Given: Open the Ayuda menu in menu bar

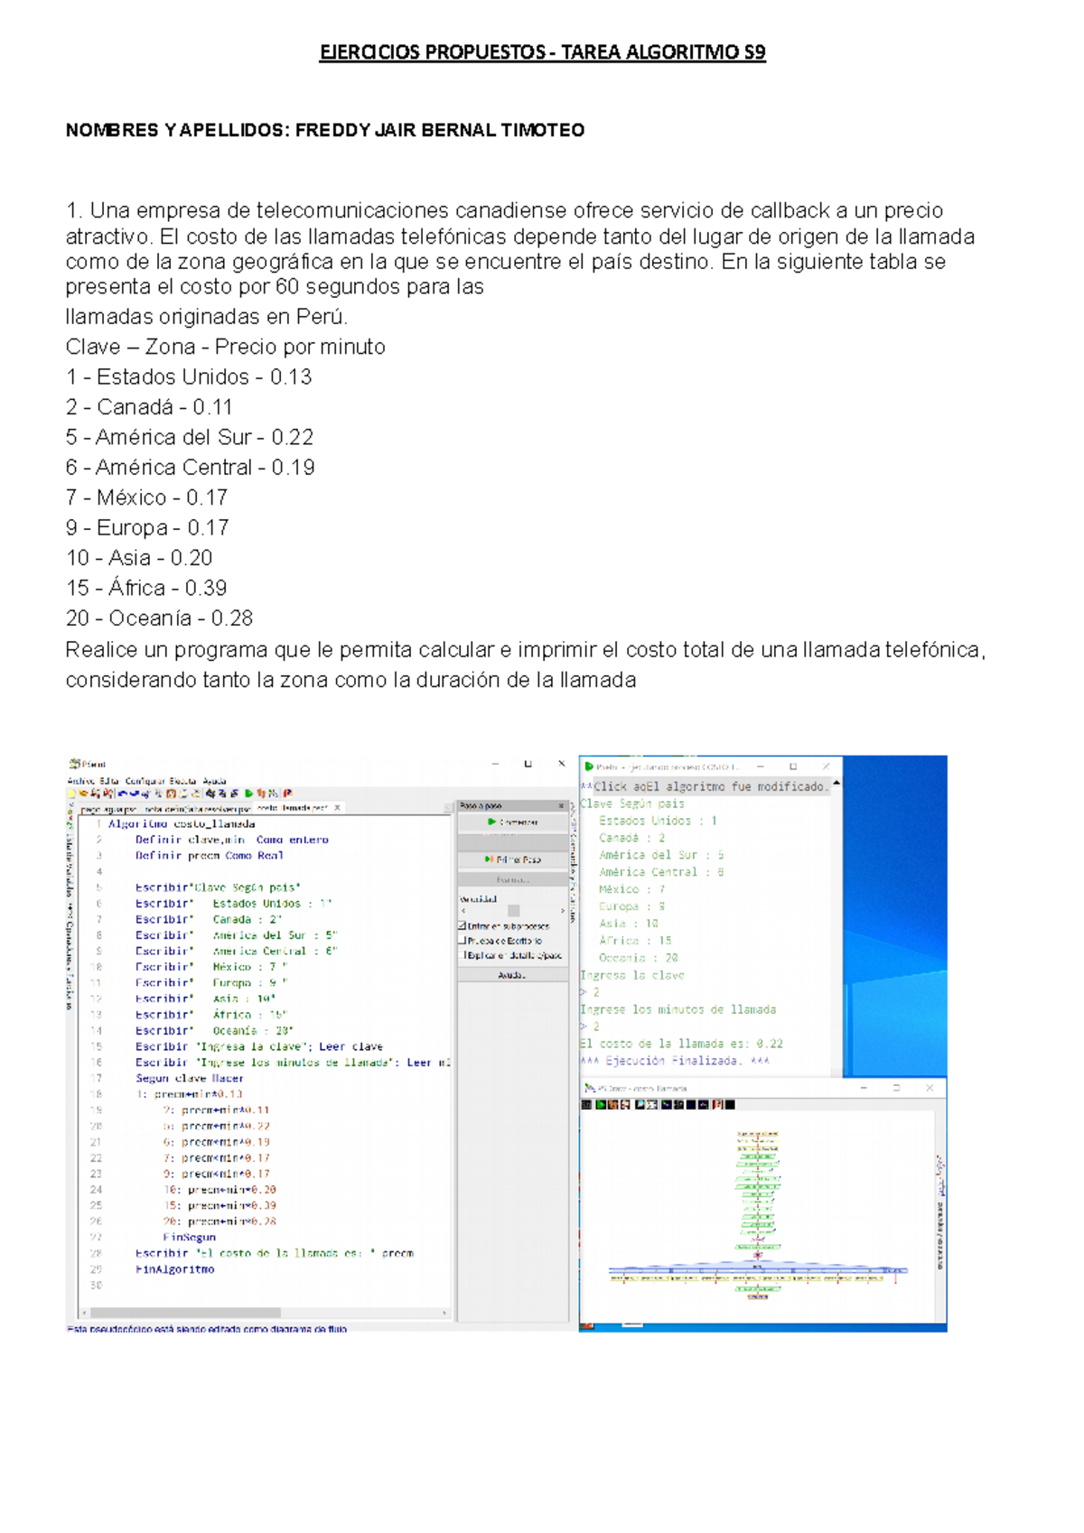Looking at the screenshot, I should tap(214, 781).
